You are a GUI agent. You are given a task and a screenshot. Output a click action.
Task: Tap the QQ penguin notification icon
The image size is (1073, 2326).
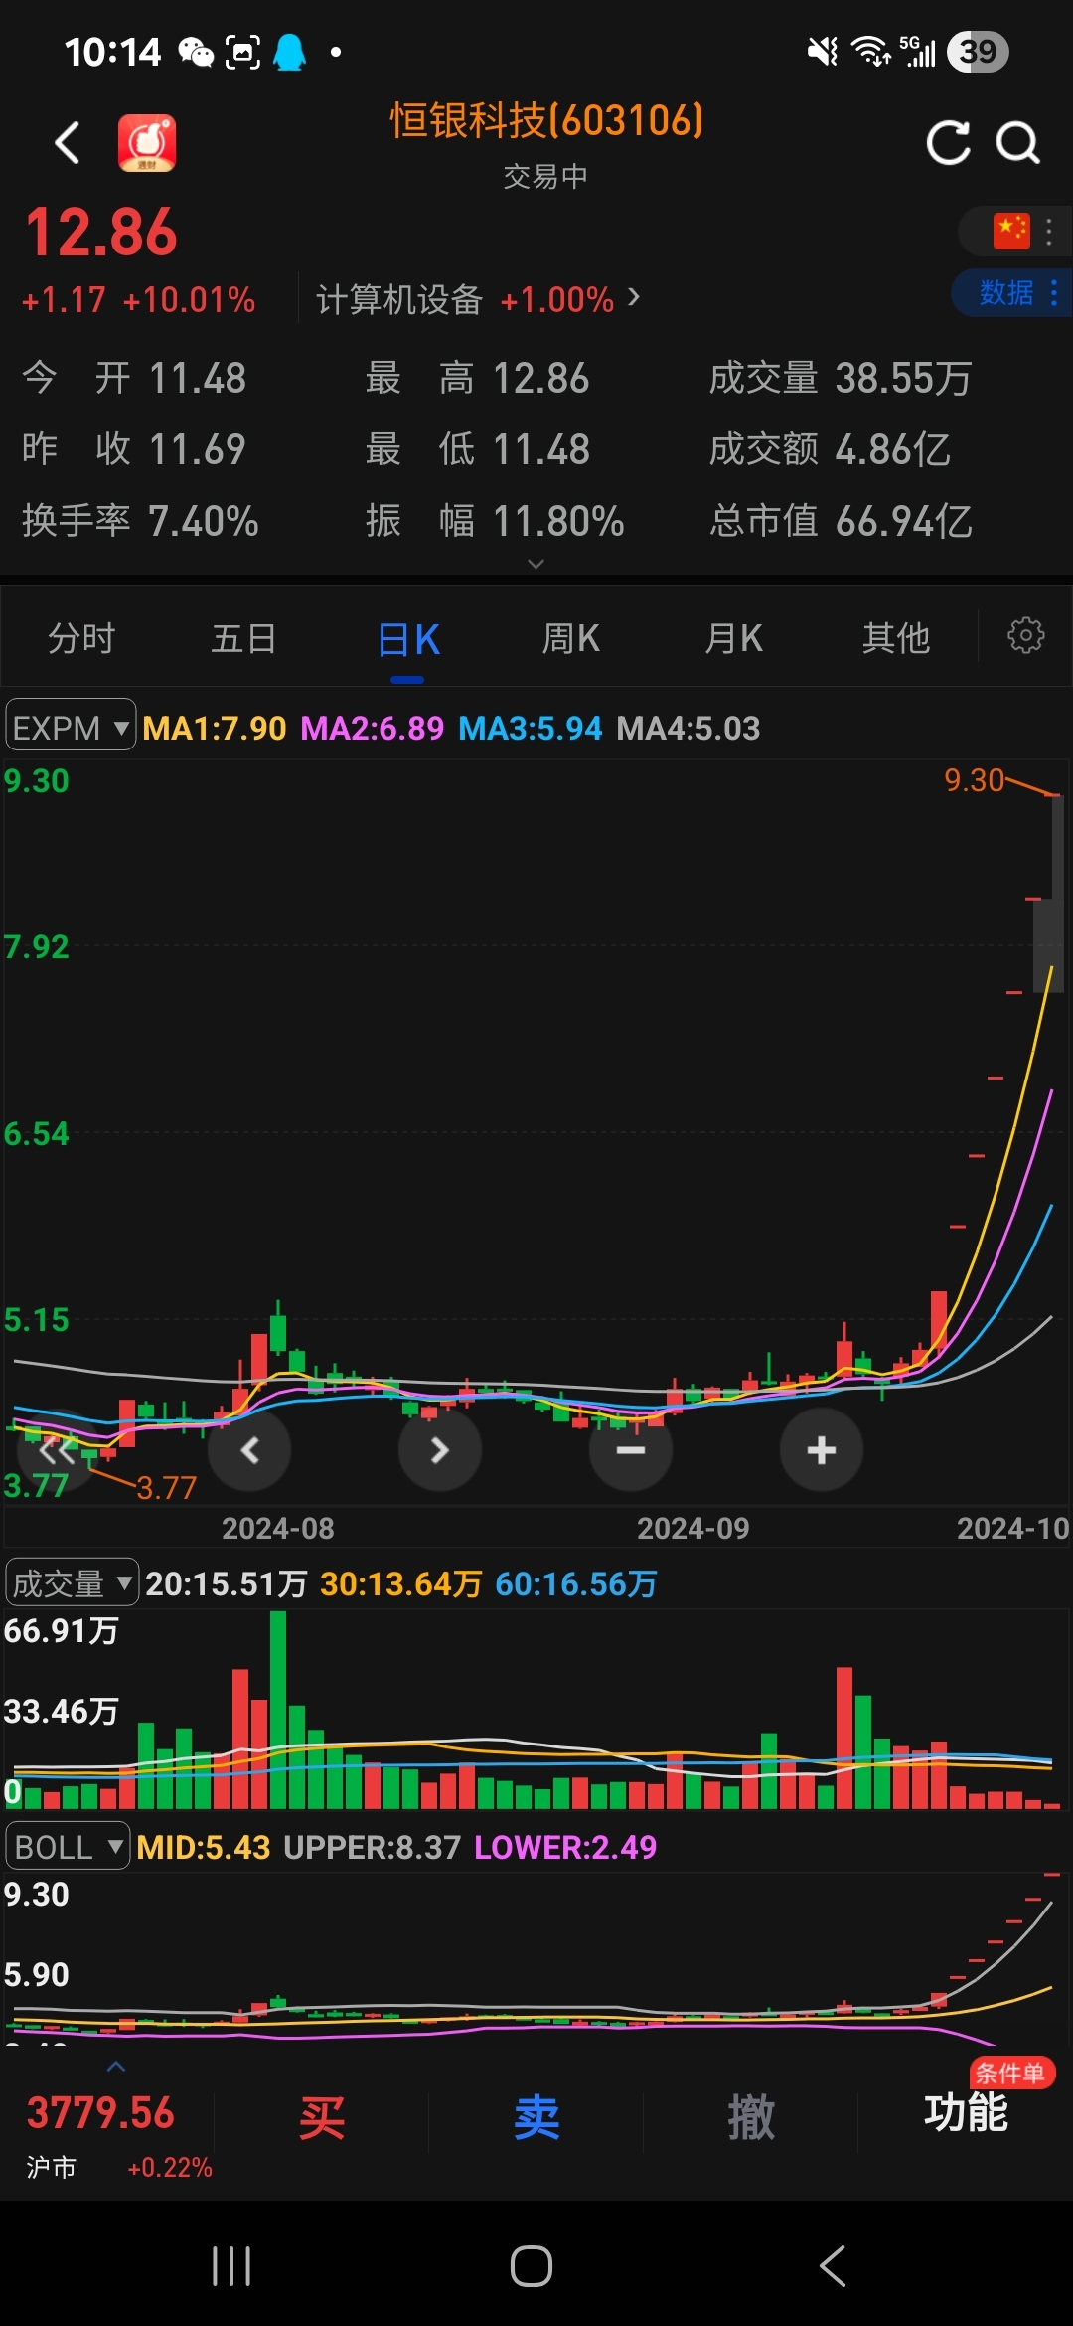289,52
